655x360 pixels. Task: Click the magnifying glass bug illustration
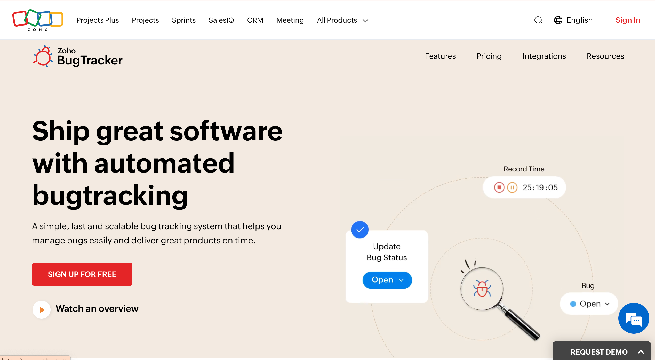click(482, 289)
